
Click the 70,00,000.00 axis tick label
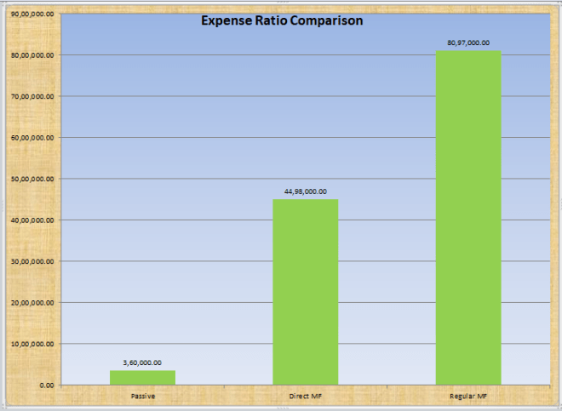point(33,96)
